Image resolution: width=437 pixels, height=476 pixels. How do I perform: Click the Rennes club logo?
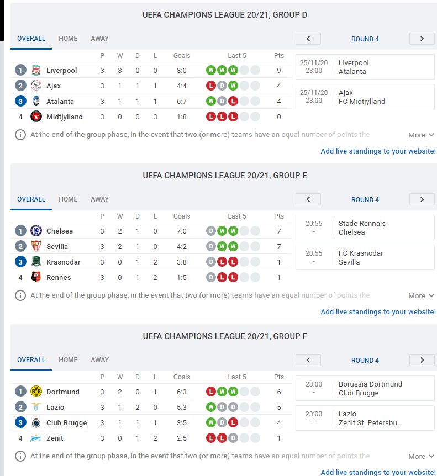click(x=36, y=277)
